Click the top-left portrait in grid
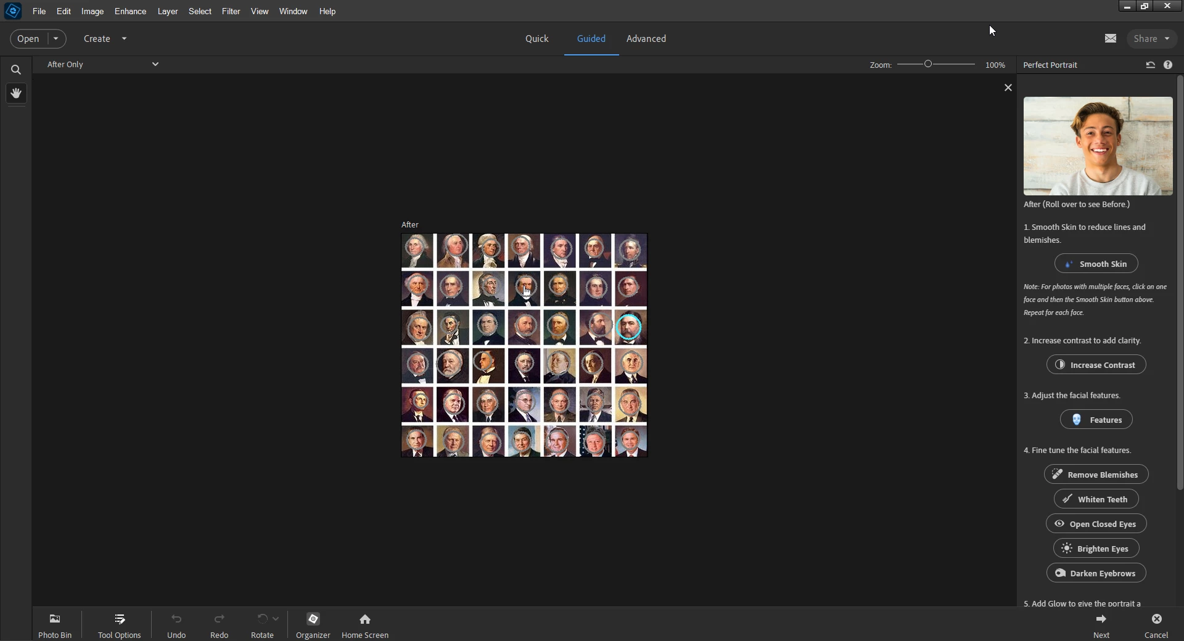This screenshot has height=641, width=1184. (x=417, y=250)
